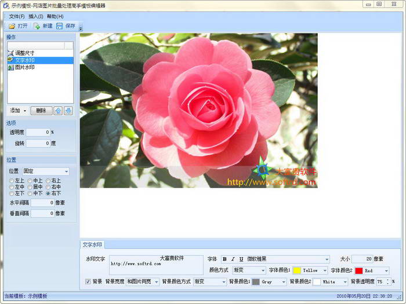
Task: Toggle italic font style (I)
Action: point(233,259)
